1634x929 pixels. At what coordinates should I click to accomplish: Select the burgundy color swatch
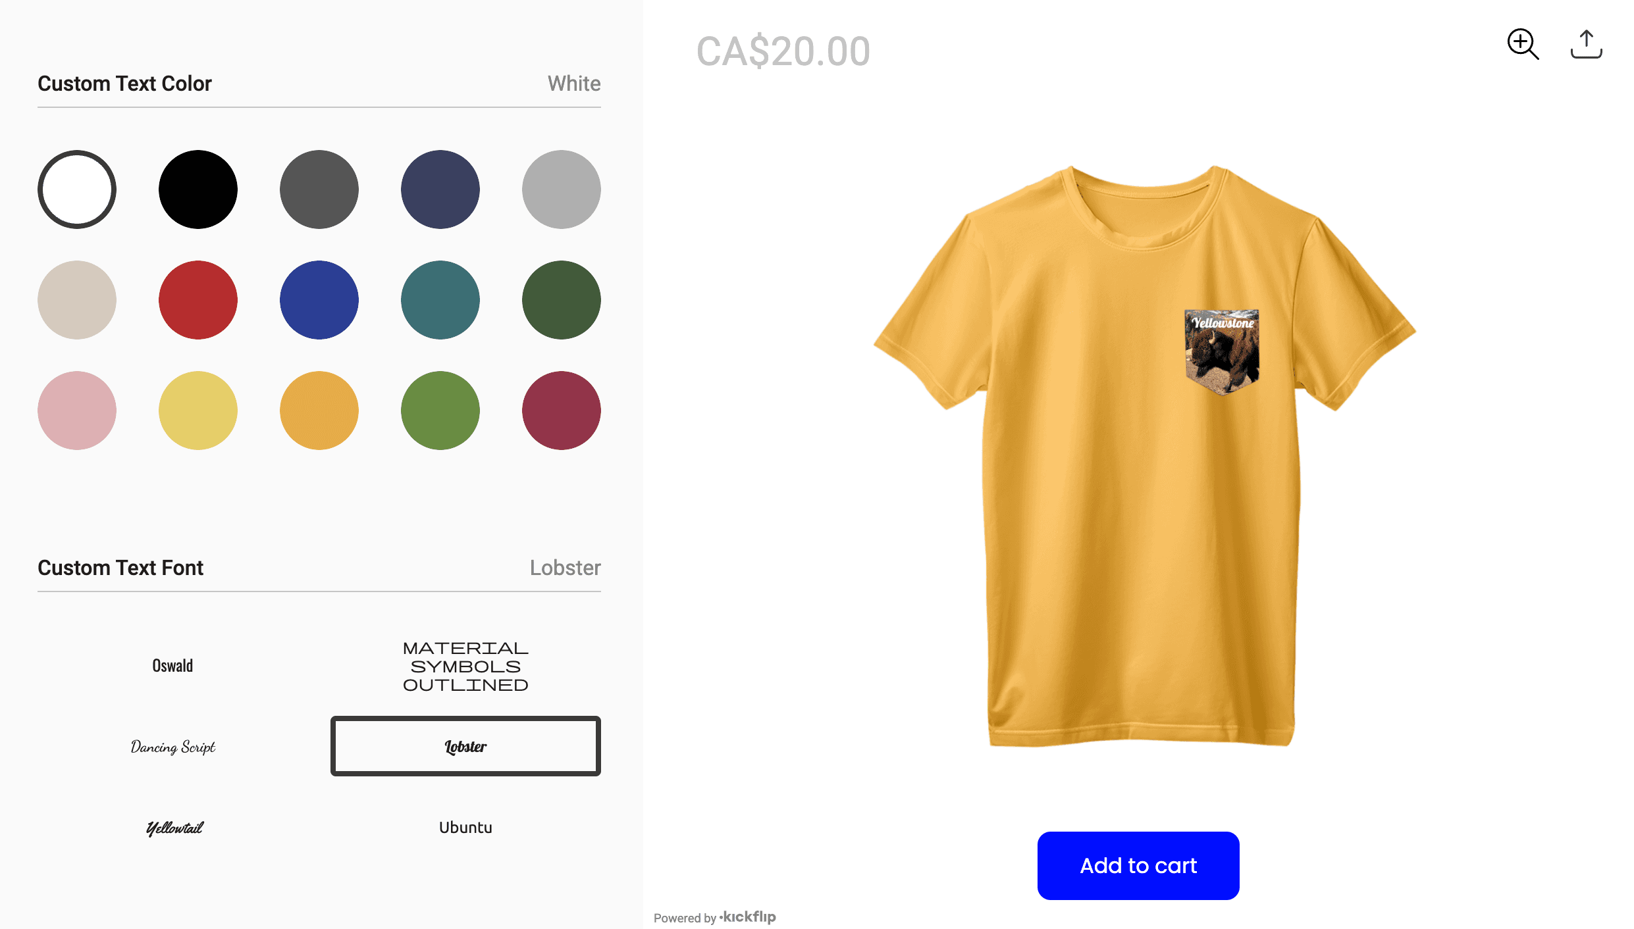tap(562, 411)
